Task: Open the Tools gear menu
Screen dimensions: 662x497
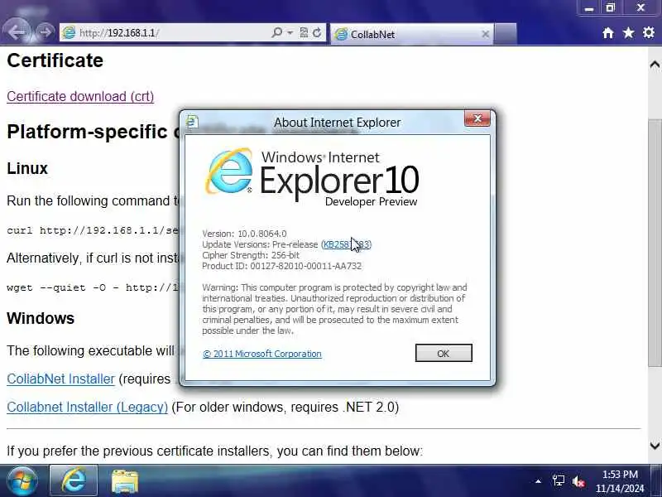Action: click(649, 33)
